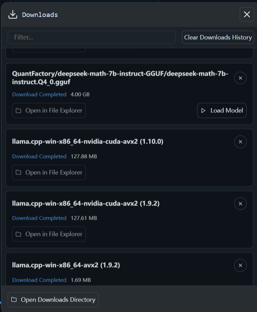
Task: Click the Downloads header download icon
Action: [13, 15]
